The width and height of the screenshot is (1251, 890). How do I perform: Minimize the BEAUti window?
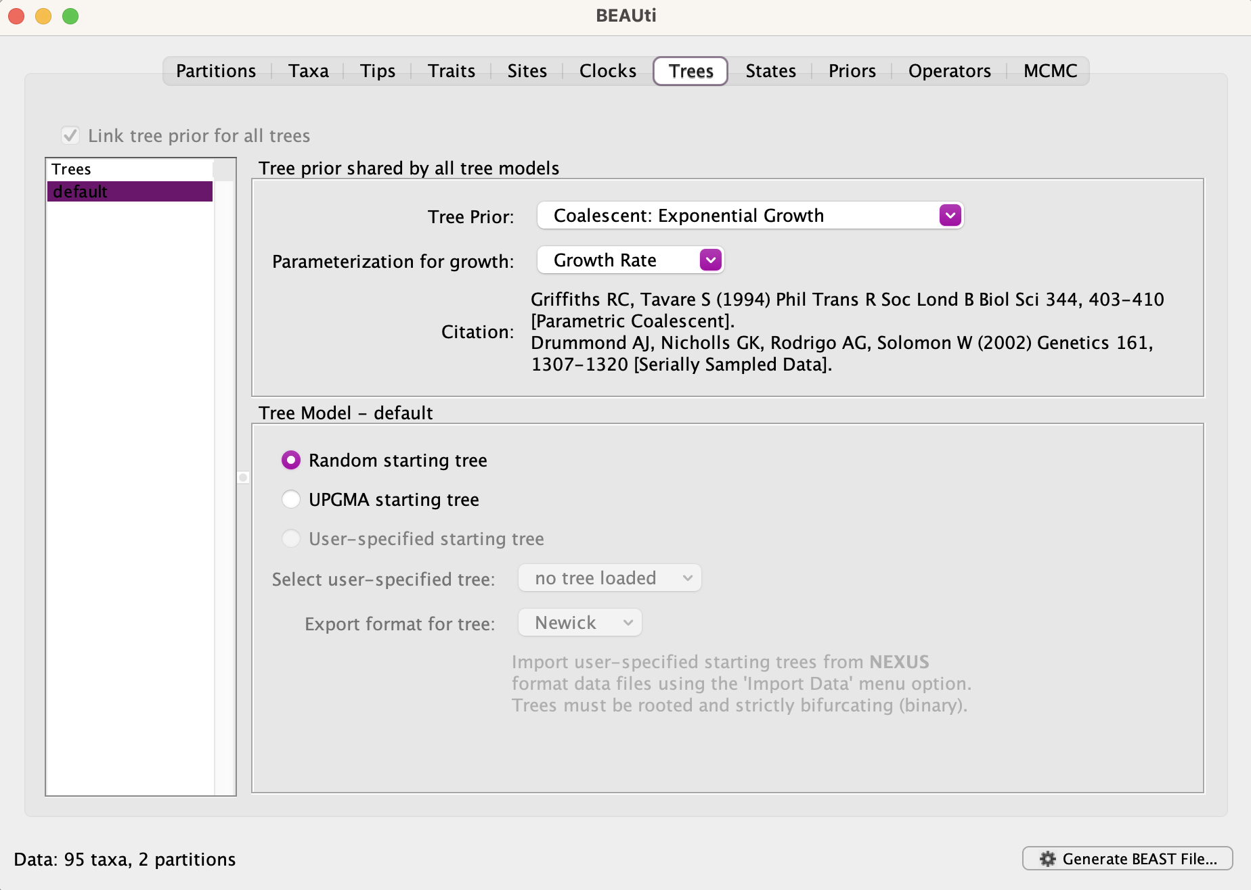(43, 16)
